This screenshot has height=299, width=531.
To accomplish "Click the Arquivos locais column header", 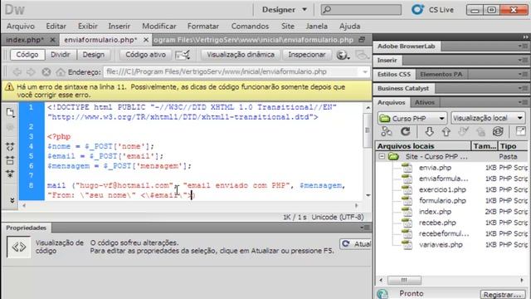I will [x=423, y=146].
